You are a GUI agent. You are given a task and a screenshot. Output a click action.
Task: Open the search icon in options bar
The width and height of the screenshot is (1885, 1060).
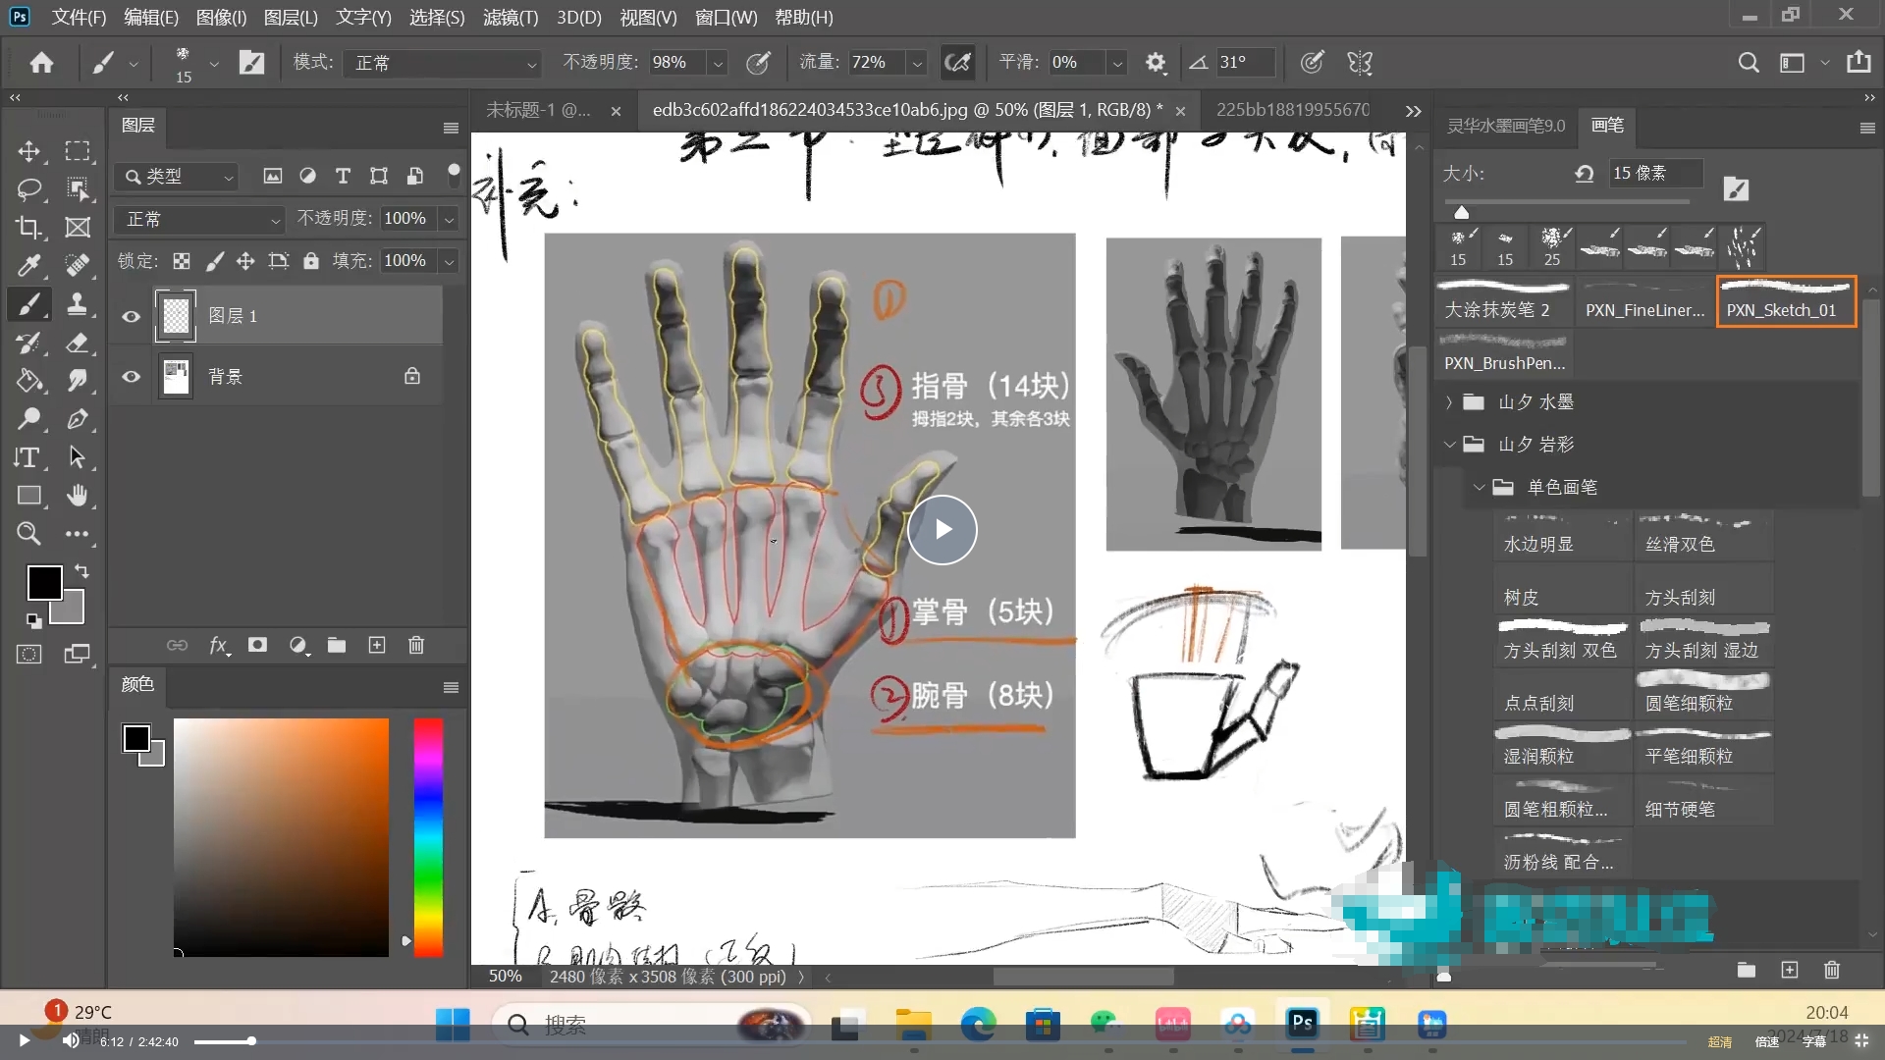tap(1749, 63)
